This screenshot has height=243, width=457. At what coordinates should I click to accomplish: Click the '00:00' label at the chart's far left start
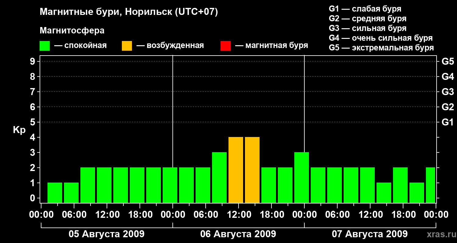coord(41,214)
